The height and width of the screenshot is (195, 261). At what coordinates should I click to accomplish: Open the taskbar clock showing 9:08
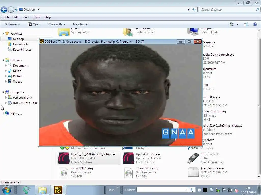point(248,190)
